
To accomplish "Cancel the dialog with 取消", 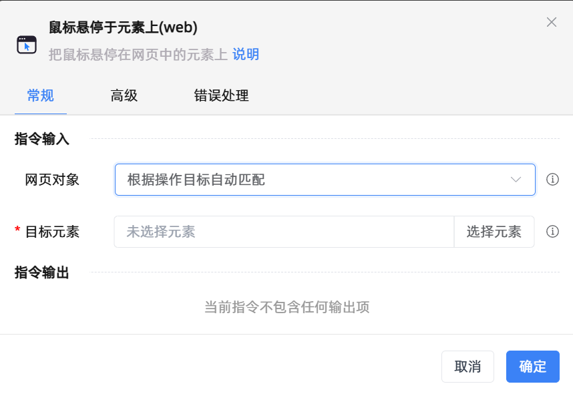I will coord(467,367).
